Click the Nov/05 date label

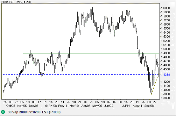[22, 106]
